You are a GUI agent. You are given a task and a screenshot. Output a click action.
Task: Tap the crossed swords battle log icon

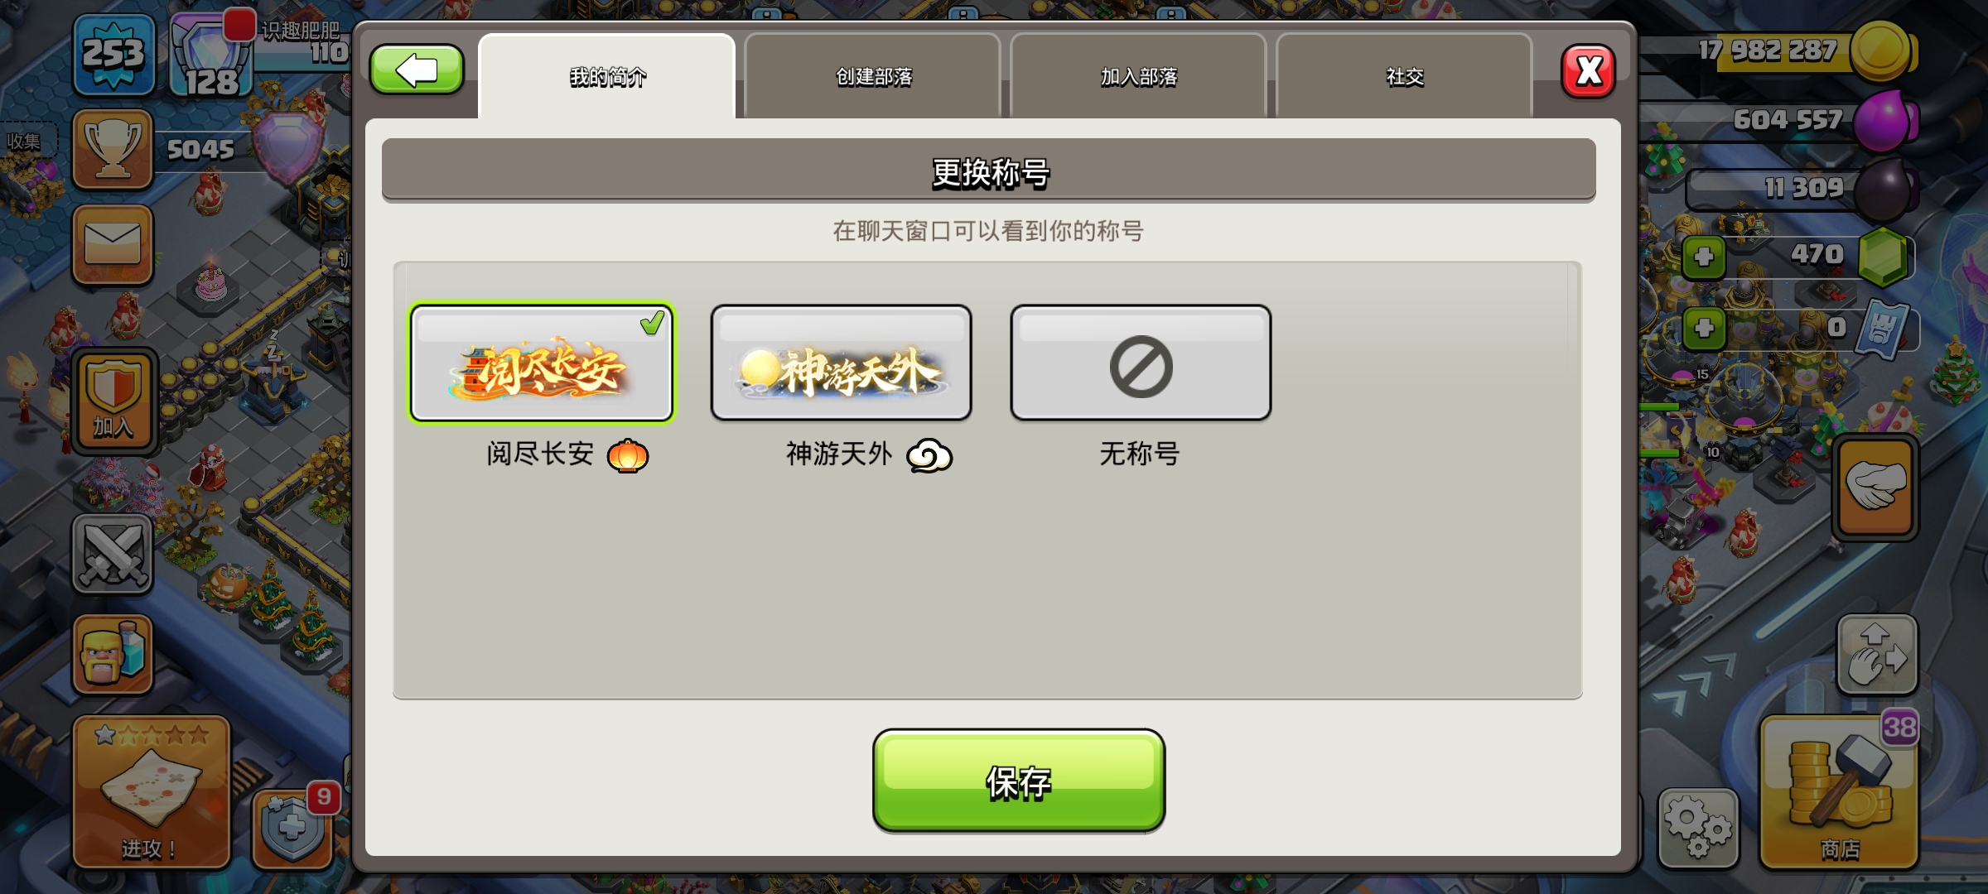113,554
